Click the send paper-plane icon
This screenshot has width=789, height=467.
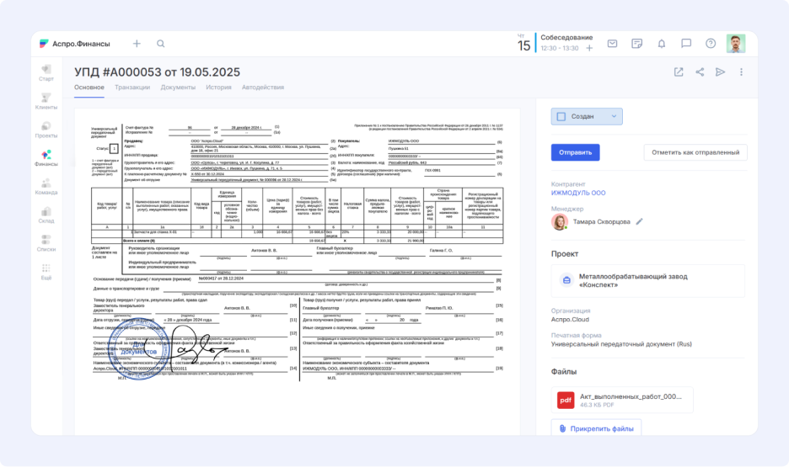coord(720,72)
